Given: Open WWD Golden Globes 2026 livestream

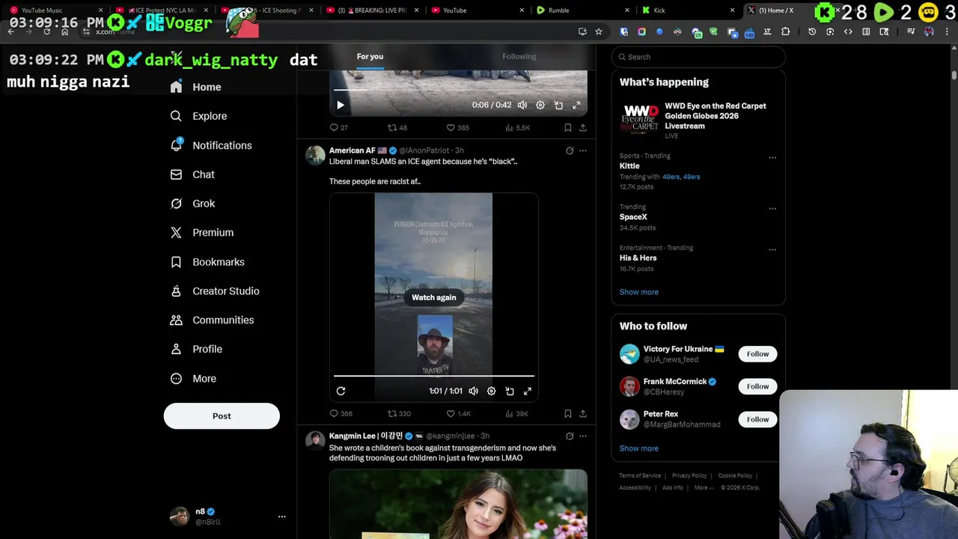Looking at the screenshot, I should click(x=698, y=119).
